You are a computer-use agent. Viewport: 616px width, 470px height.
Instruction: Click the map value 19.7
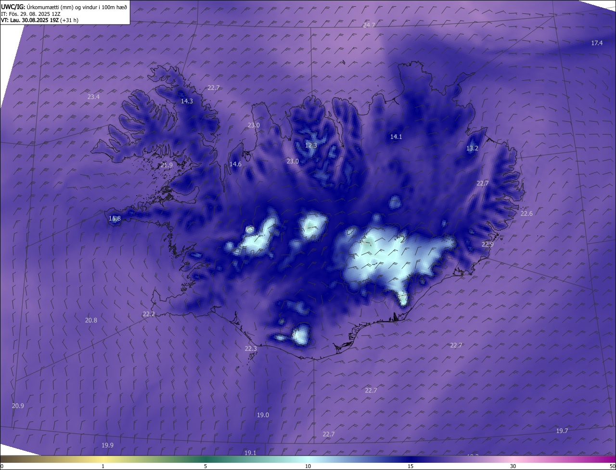[562, 431]
